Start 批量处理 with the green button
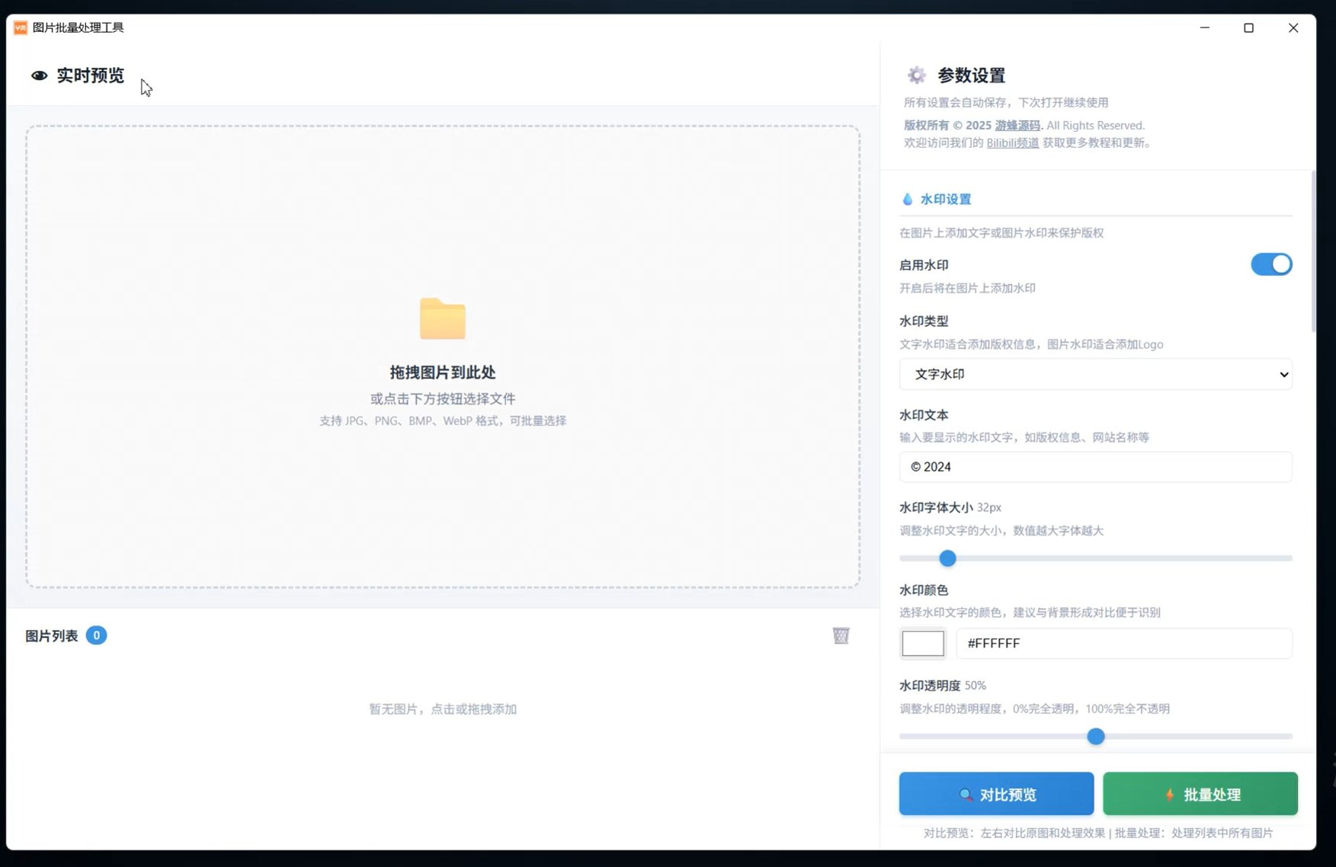This screenshot has height=867, width=1336. pos(1200,794)
